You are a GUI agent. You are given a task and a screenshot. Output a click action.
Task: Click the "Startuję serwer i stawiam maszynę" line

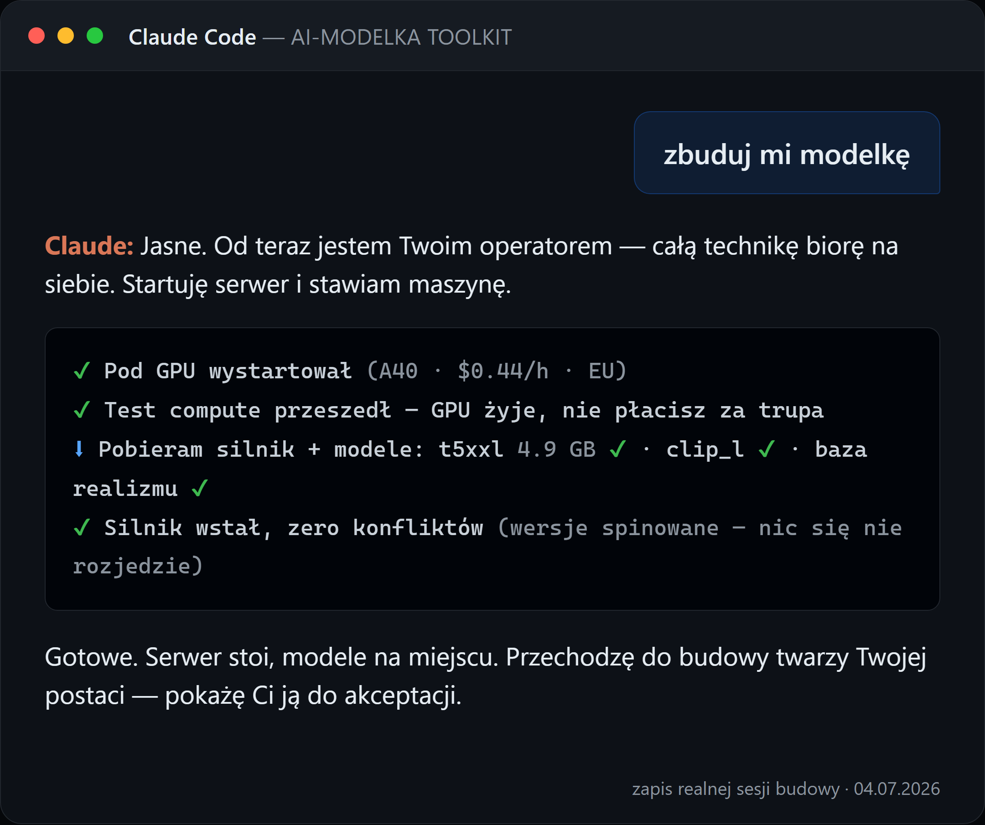pos(316,284)
